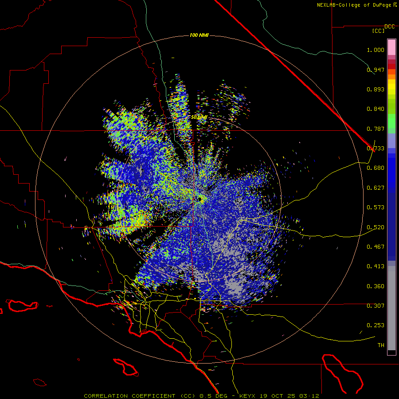Click the 0.360 legend value

click(376, 286)
